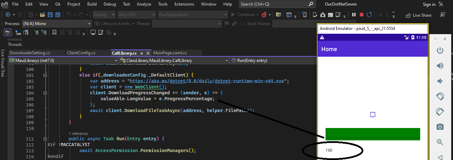Open the OurApplication startup project dropdown
This screenshot has width=453, height=160.
click(193, 15)
